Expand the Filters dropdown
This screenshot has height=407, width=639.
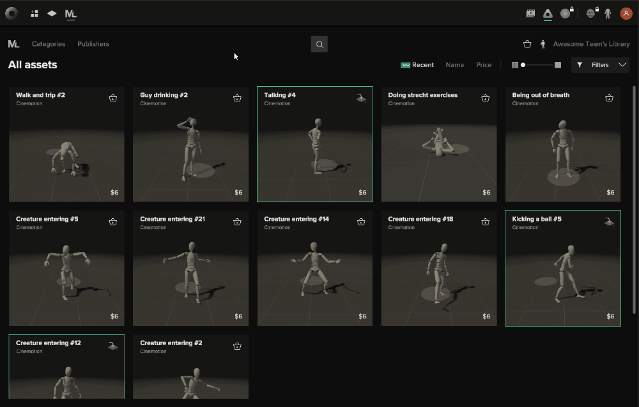click(x=600, y=64)
